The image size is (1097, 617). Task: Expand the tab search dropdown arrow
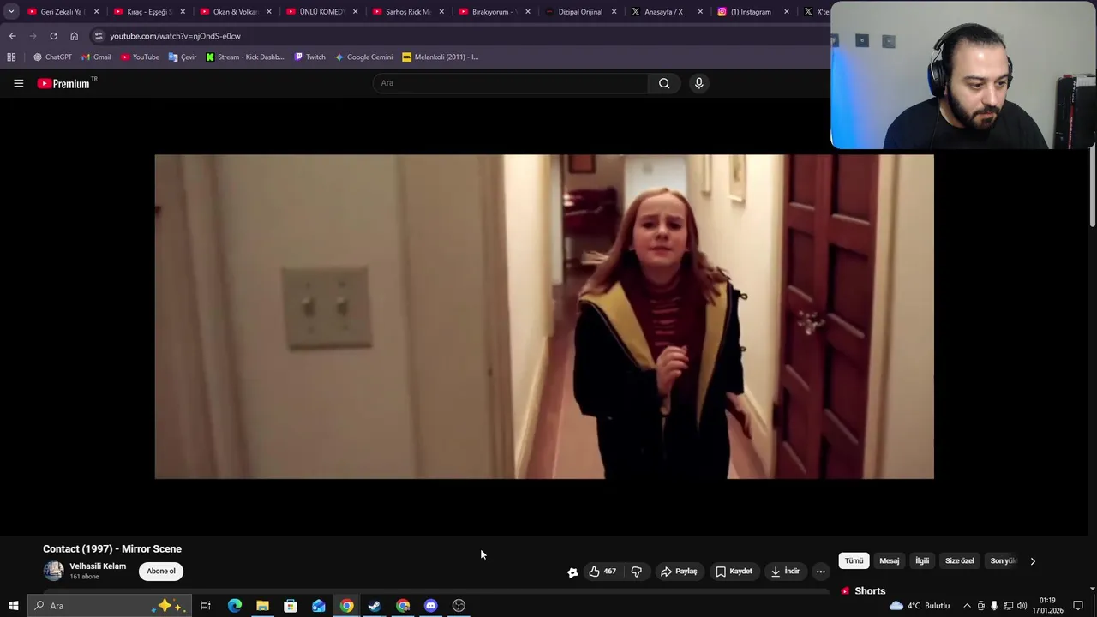click(11, 12)
